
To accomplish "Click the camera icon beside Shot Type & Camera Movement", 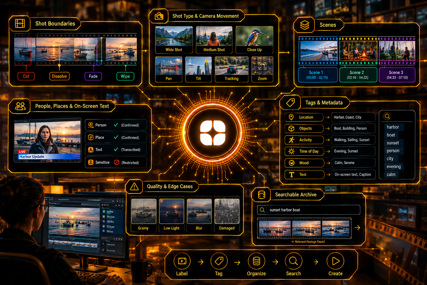I will click(159, 16).
